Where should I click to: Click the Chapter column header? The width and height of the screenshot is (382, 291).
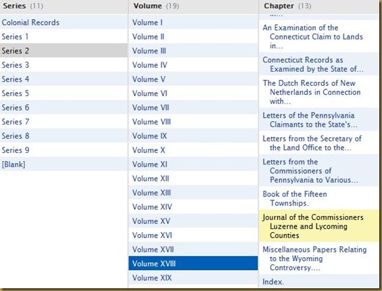pyautogui.click(x=318, y=6)
